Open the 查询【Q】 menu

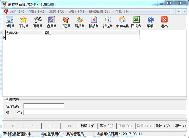57,11
